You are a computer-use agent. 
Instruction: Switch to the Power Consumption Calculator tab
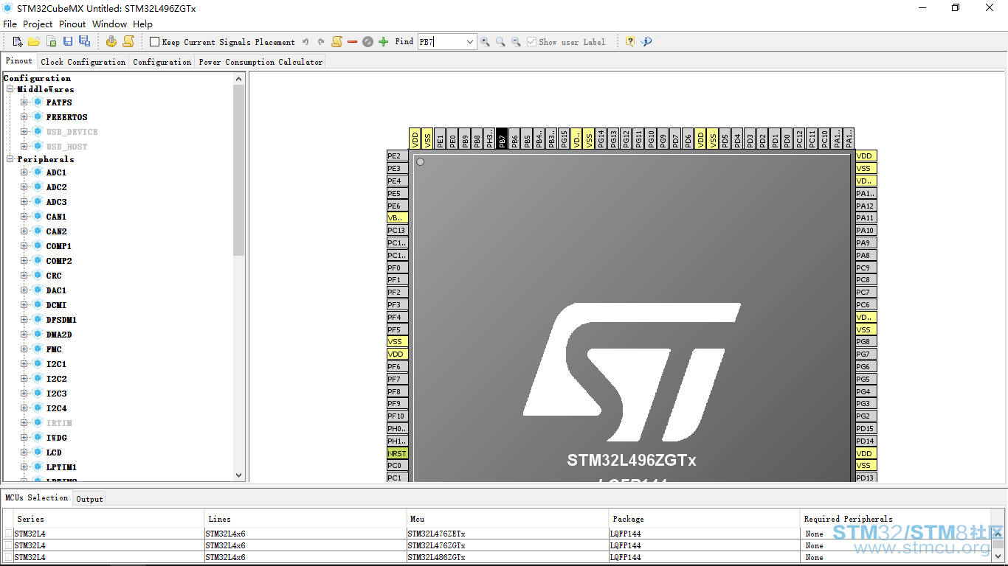coord(260,62)
